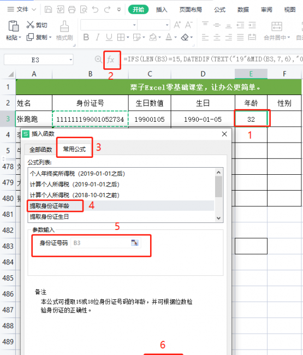Switch to the 开始 ribbon tab

coord(138,9)
